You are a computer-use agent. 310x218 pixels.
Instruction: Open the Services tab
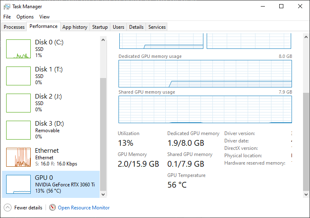[x=157, y=27]
